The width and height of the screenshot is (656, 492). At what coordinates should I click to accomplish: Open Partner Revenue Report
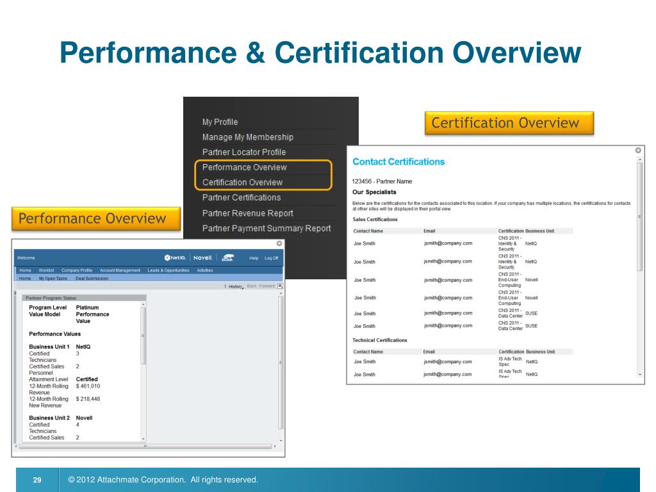tap(248, 213)
